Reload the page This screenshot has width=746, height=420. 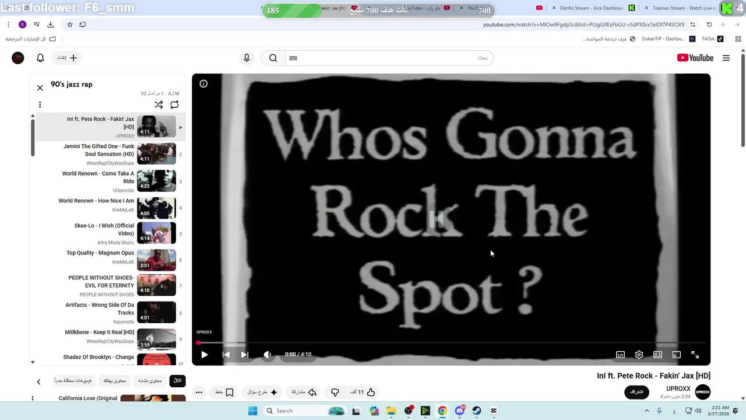click(x=709, y=24)
